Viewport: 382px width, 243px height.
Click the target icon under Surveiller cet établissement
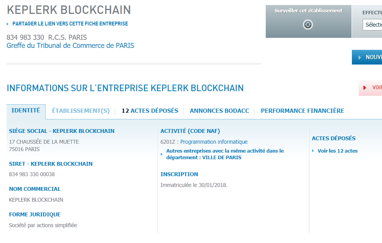(x=308, y=25)
